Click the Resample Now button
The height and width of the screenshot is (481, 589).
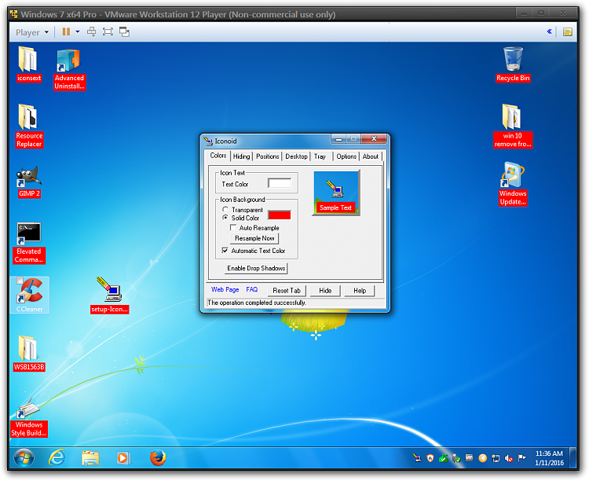pos(254,238)
